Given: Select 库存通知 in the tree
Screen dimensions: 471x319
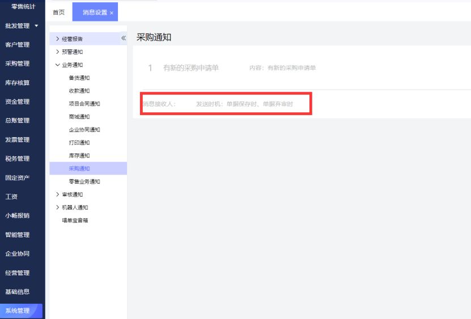Looking at the screenshot, I should click(79, 156).
